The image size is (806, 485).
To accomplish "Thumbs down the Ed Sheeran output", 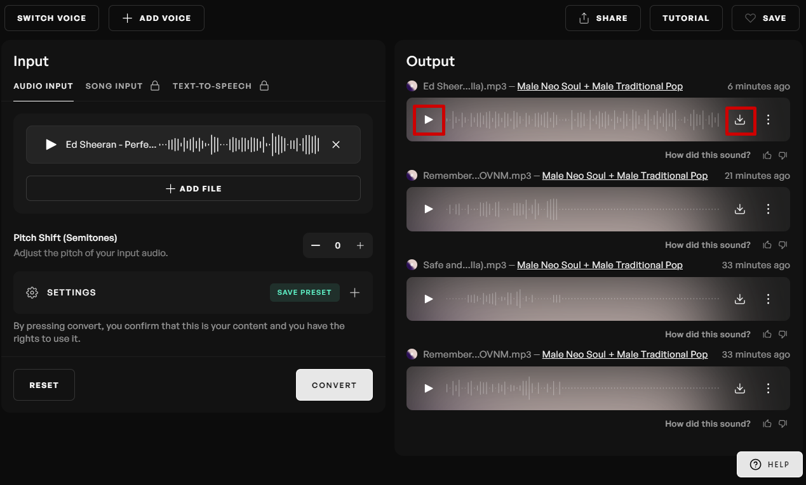I will pos(783,155).
